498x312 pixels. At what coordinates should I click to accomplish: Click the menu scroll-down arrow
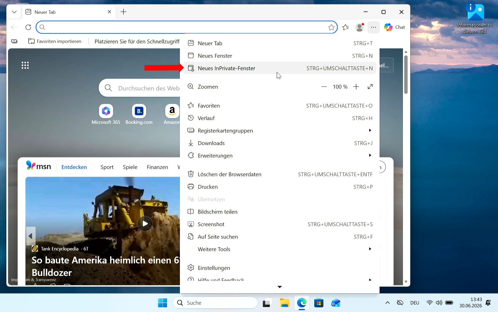pyautogui.click(x=280, y=287)
